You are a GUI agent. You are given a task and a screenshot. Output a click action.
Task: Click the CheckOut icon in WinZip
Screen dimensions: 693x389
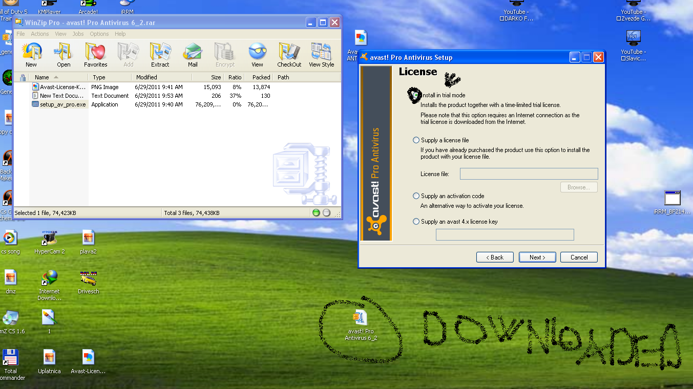coord(289,55)
